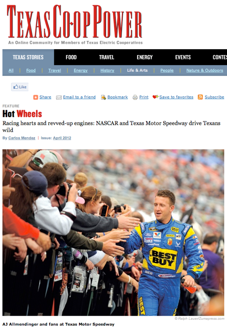
Task: Click the Texas Co-op Power logo
Action: coord(75,25)
